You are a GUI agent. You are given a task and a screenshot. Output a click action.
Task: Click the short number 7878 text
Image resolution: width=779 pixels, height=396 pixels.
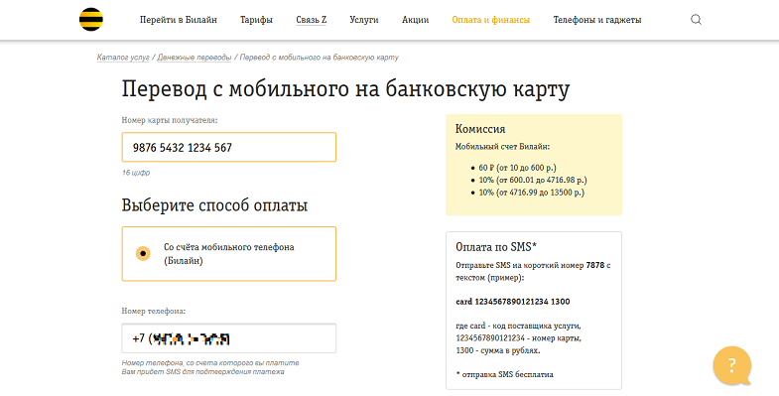(595, 265)
